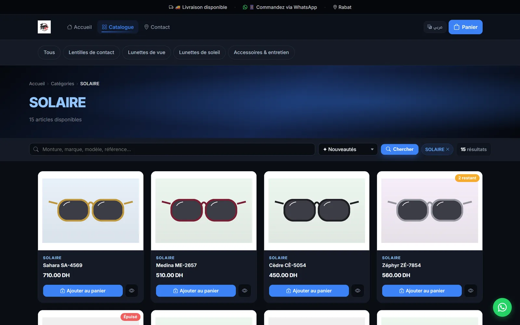Switch language to Arabic
Image resolution: width=520 pixels, height=325 pixels.
tap(435, 27)
